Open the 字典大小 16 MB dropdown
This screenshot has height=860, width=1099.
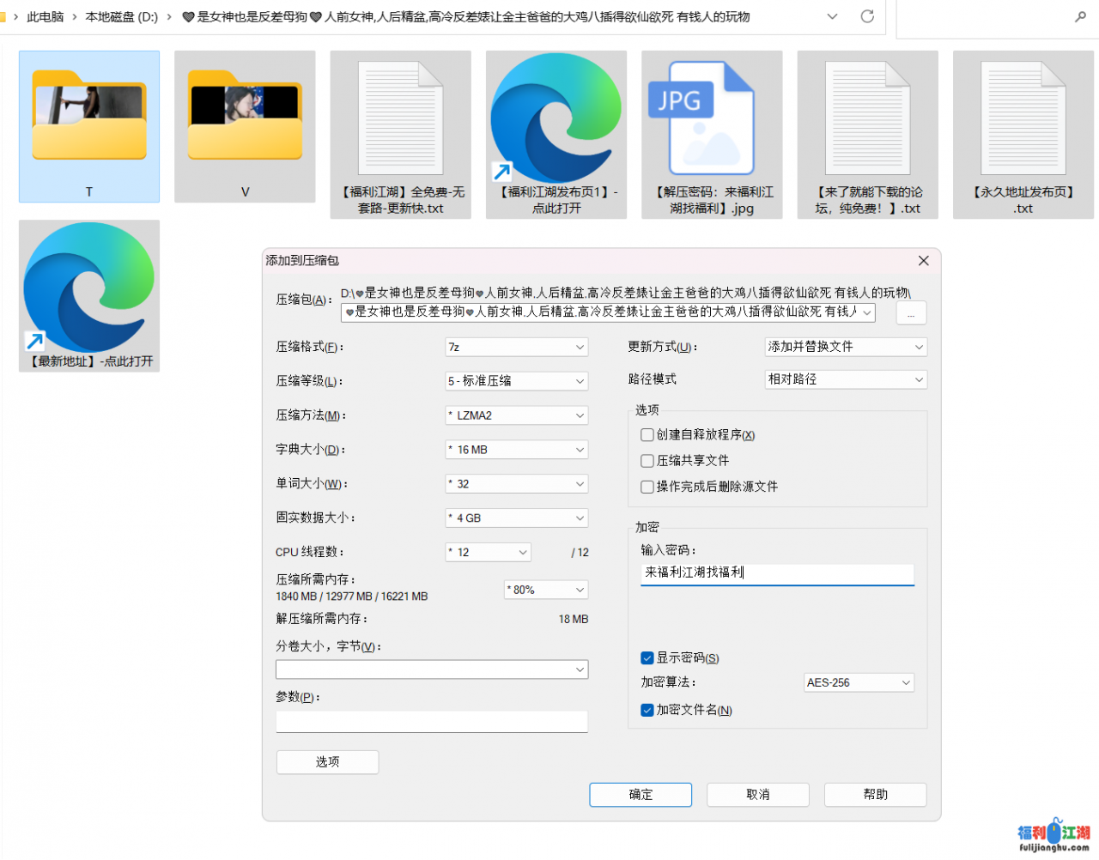pyautogui.click(x=516, y=450)
